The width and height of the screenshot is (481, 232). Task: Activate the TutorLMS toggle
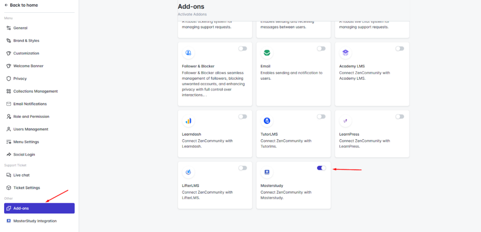321,116
